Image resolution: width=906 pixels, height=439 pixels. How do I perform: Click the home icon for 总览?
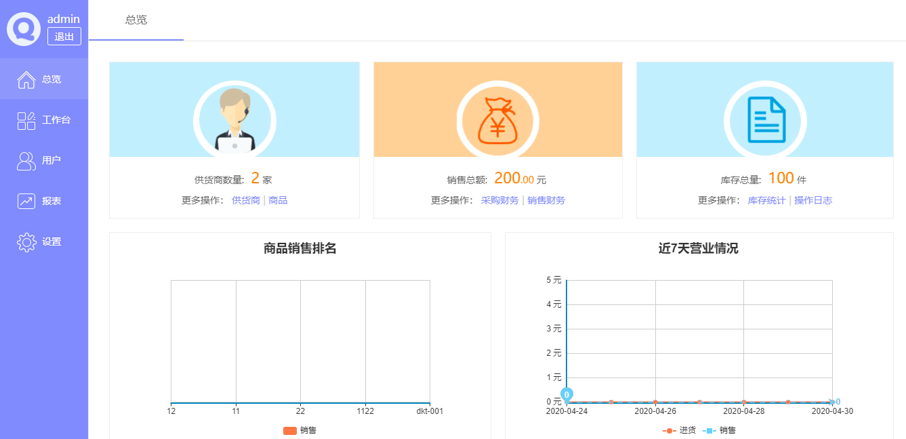(26, 79)
